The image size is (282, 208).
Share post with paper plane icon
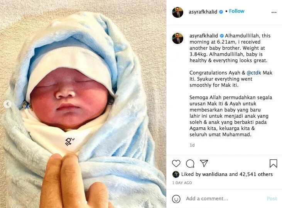click(x=204, y=163)
